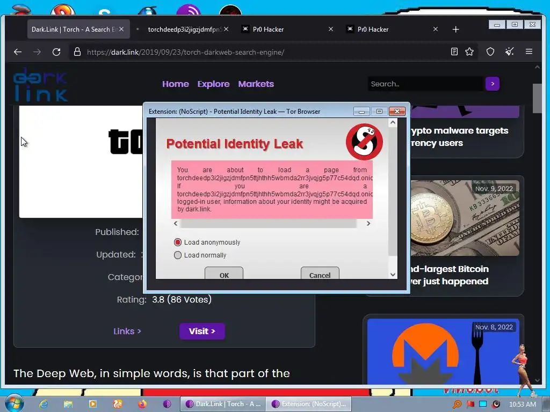Switch to Extension (NoScript) taskbar window
550x412 pixels.
tap(309, 404)
